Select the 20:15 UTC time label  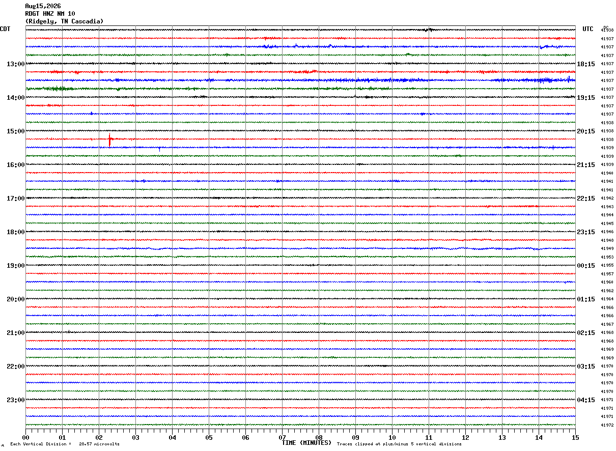point(586,131)
